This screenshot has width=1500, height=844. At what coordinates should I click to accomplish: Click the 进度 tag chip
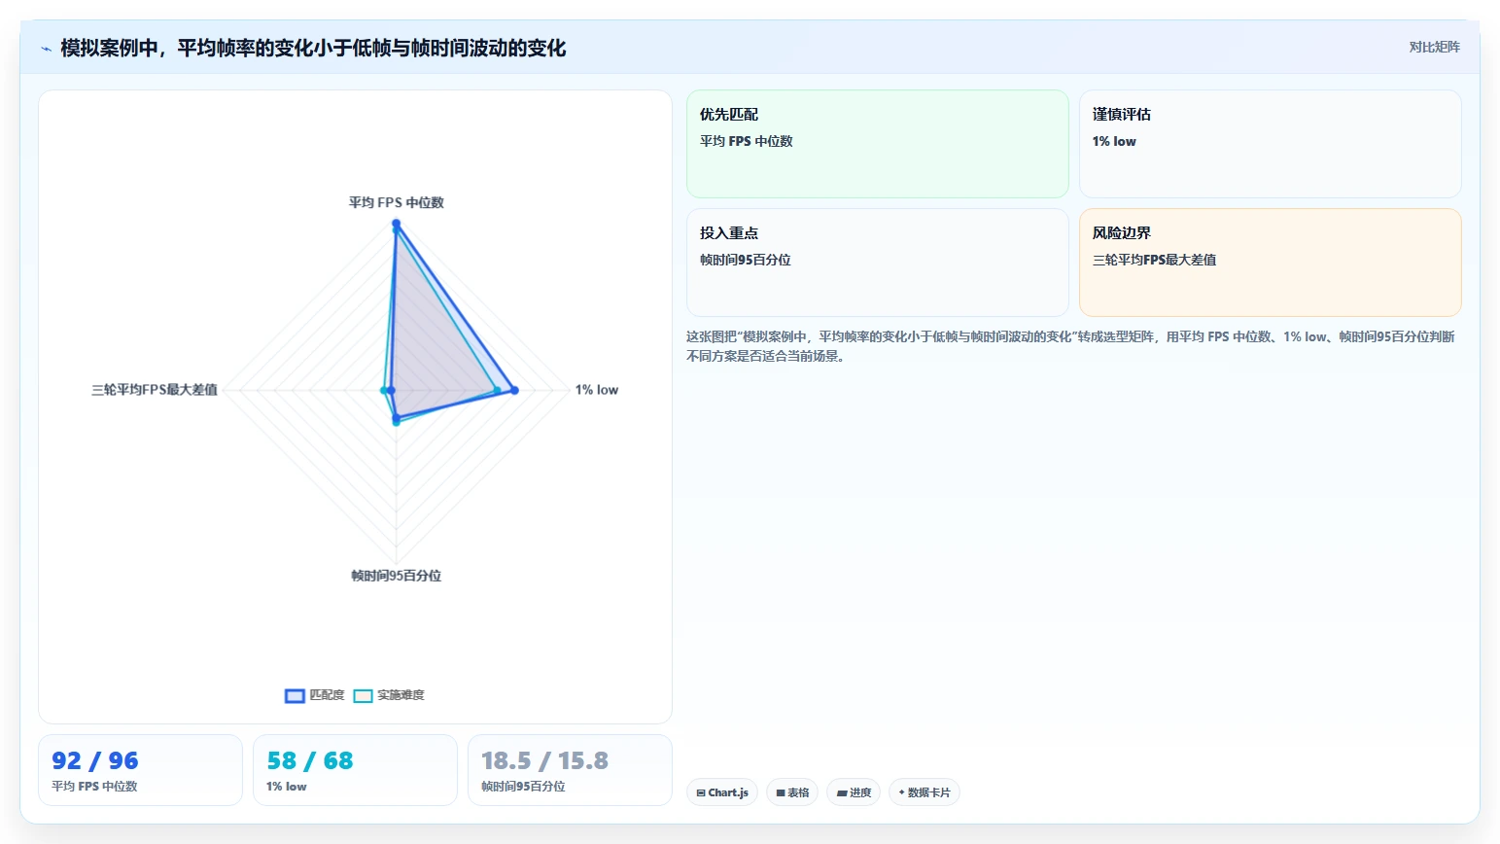pyautogui.click(x=854, y=792)
